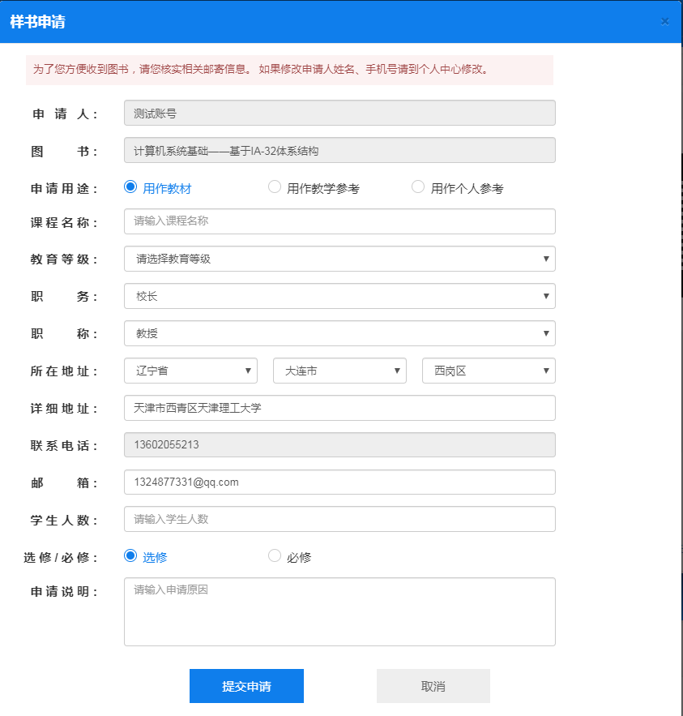Click the 申请说明 text area

click(x=339, y=611)
